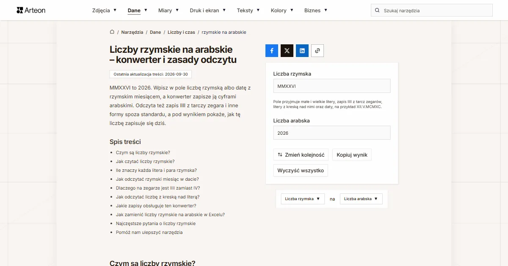Share page on Facebook
Screen dimensions: 508x266
point(272,51)
